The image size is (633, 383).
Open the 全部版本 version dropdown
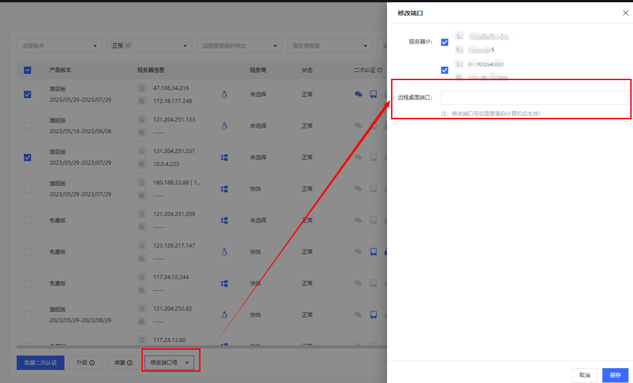tap(59, 45)
